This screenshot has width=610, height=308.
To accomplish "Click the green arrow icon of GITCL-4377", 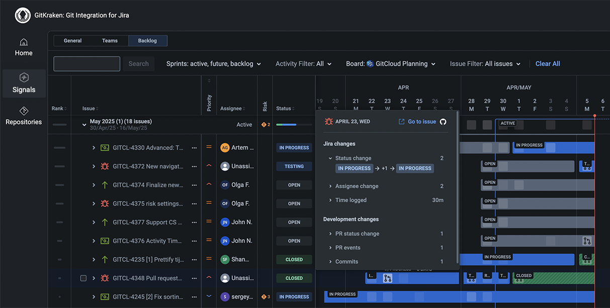I will pyautogui.click(x=105, y=222).
